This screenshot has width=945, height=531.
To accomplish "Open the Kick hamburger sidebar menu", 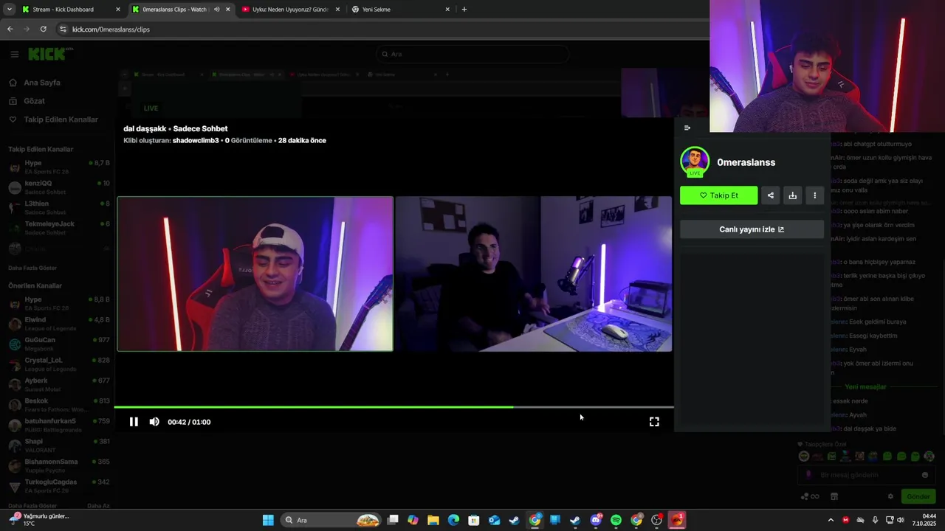I will point(14,54).
